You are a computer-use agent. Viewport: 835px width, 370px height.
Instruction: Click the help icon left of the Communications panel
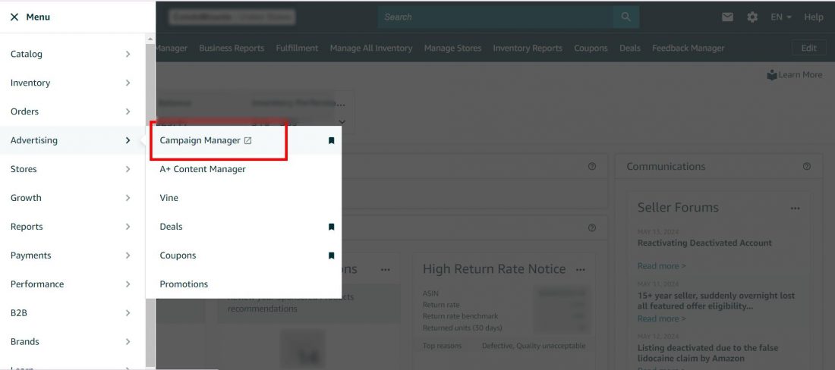591,166
